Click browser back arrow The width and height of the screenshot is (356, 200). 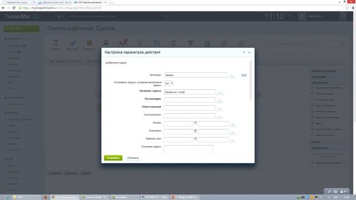tap(3, 8)
